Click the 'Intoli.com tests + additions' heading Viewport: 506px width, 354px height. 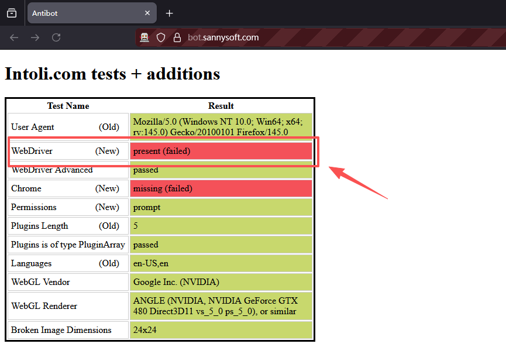coord(112,74)
